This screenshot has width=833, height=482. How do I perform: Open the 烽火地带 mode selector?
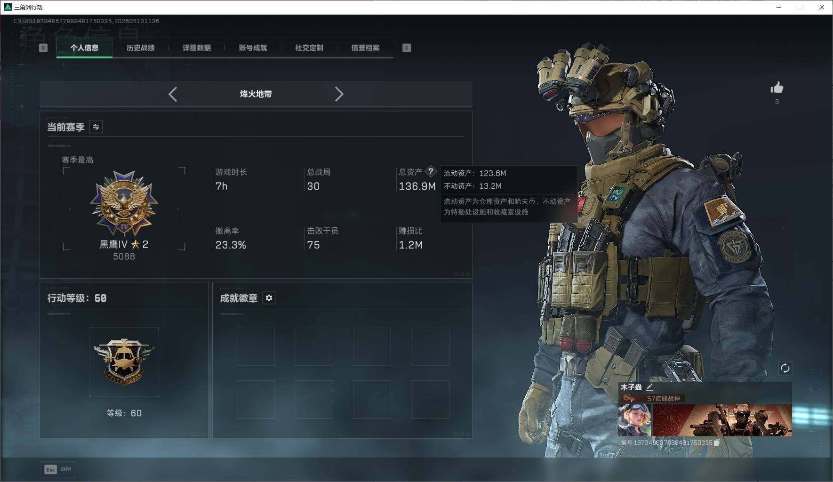(256, 94)
